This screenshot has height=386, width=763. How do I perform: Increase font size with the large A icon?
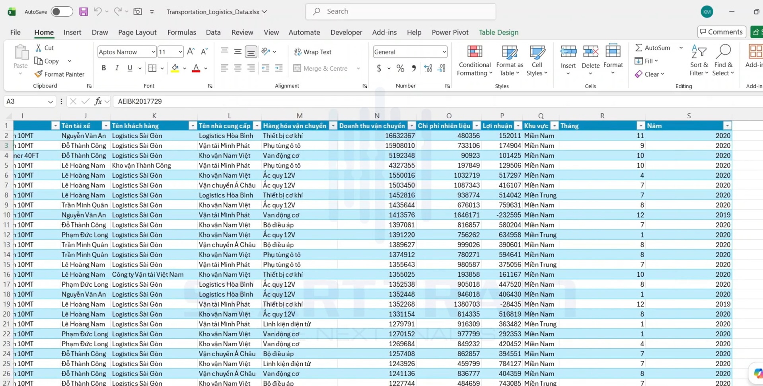coord(191,52)
